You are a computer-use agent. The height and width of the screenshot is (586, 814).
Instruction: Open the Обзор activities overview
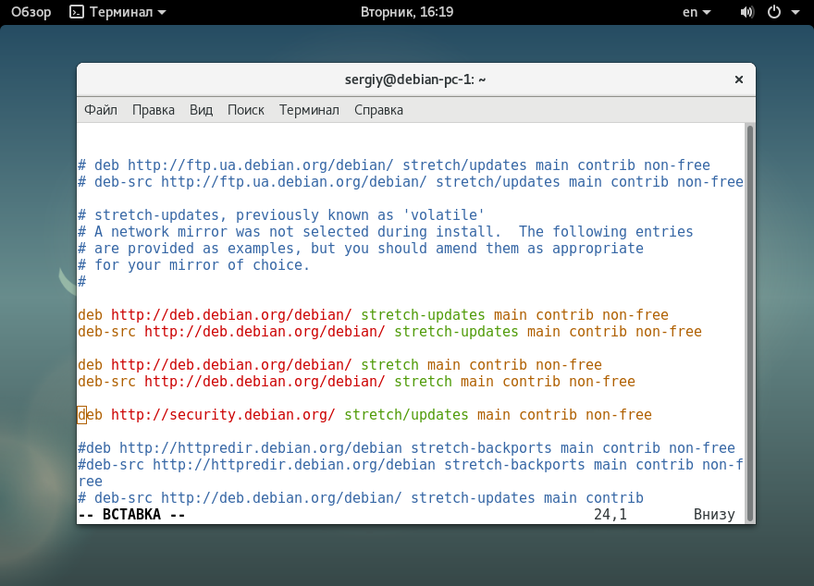tap(31, 12)
